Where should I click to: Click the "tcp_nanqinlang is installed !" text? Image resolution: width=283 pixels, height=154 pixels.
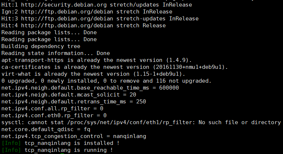coord(72,143)
